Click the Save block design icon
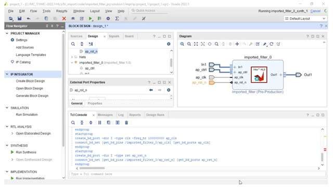 20,19
